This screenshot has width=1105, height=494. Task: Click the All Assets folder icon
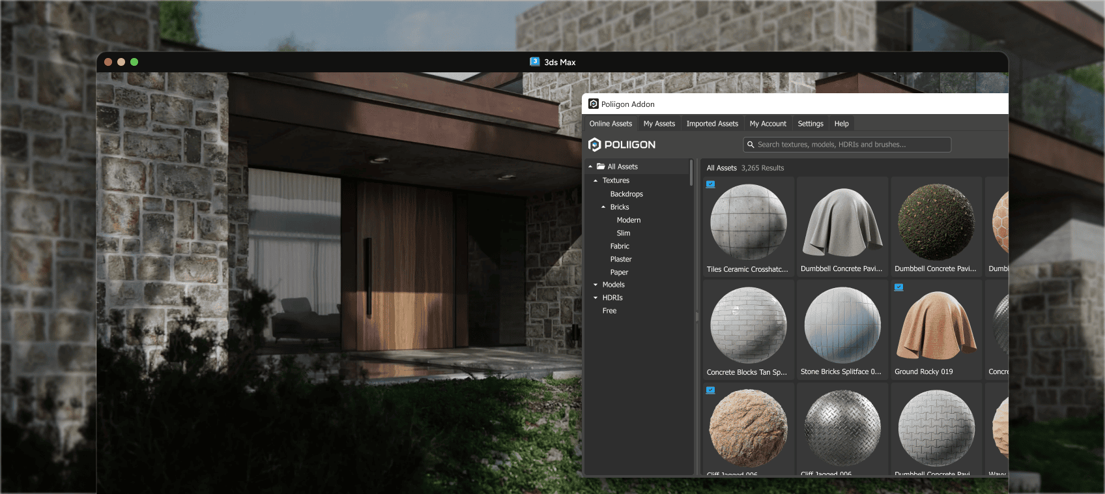point(601,166)
